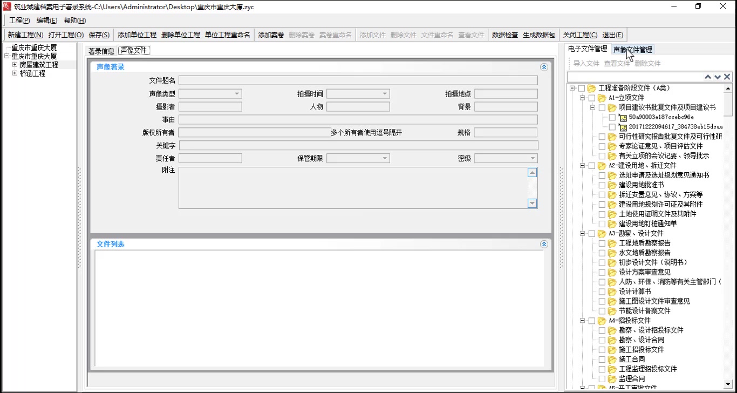The height and width of the screenshot is (393, 737).
Task: Check the A1-立项文件 checkbox
Action: 592,98
